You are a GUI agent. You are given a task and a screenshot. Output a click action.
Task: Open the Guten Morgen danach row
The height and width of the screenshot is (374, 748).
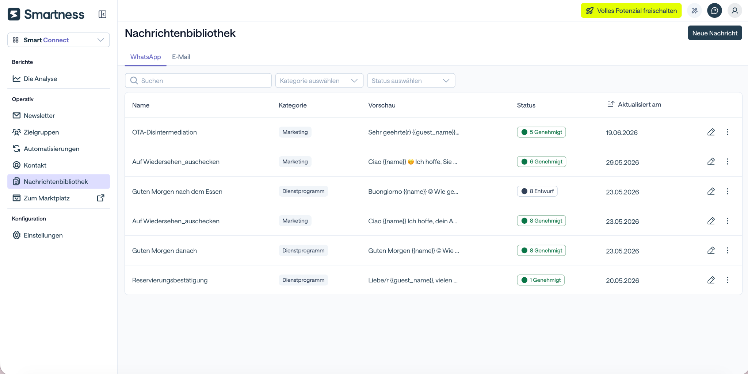pyautogui.click(x=164, y=251)
